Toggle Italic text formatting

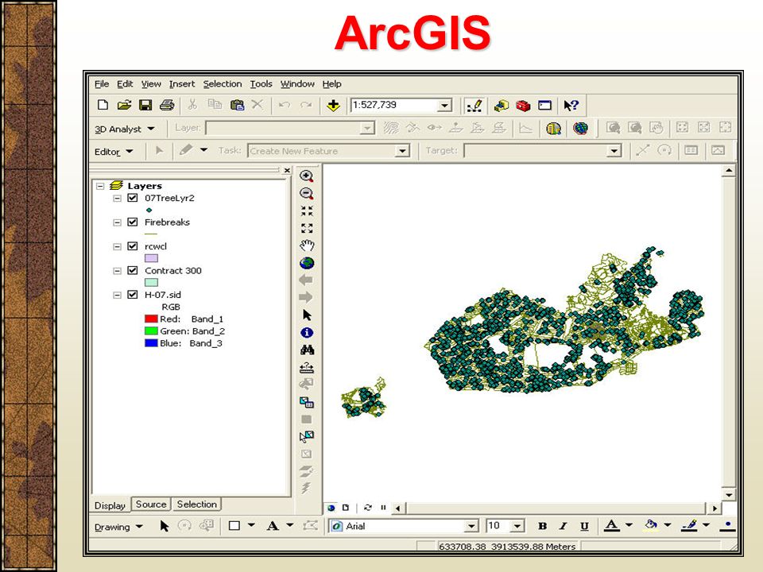563,526
